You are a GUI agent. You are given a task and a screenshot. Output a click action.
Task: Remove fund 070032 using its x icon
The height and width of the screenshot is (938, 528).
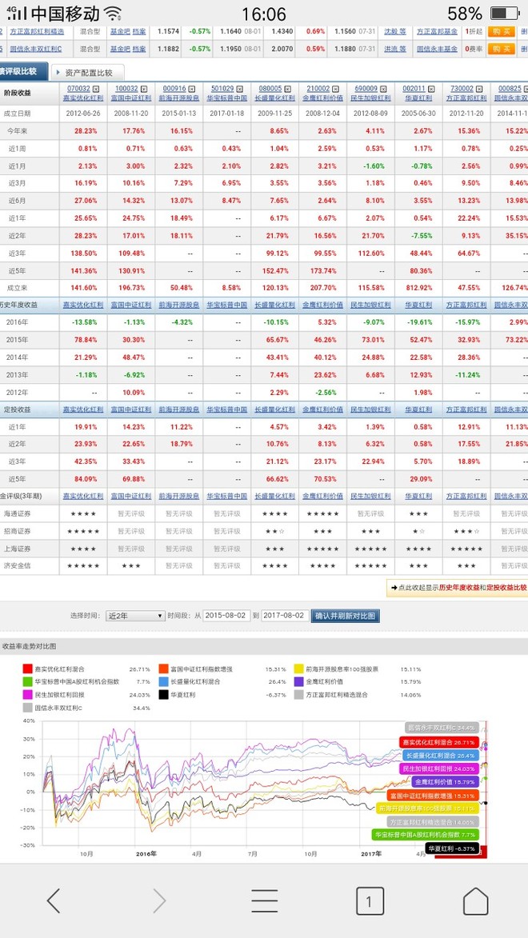point(96,89)
